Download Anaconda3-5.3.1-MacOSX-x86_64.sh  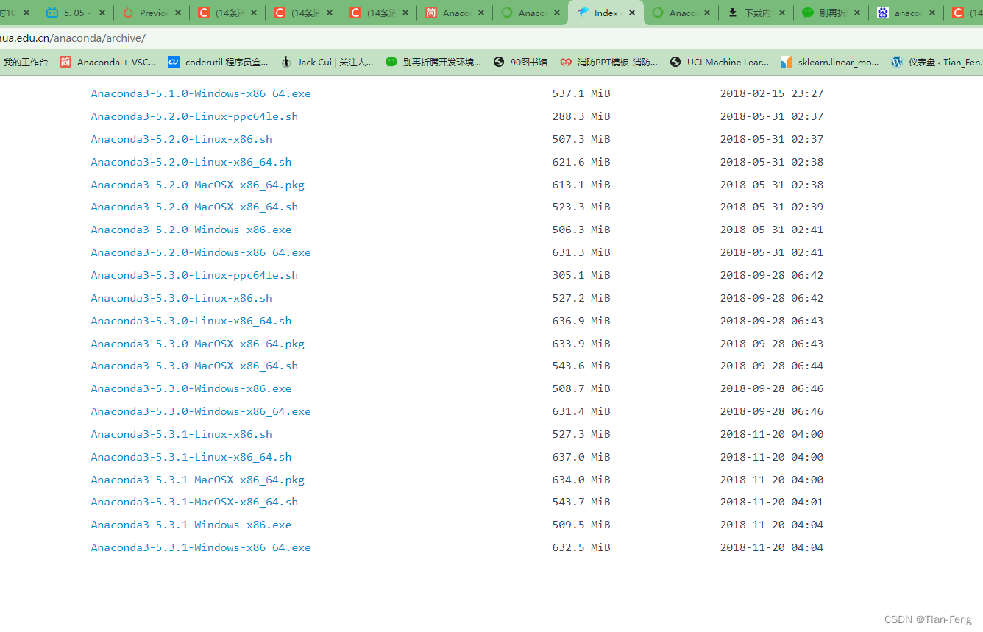click(x=194, y=502)
